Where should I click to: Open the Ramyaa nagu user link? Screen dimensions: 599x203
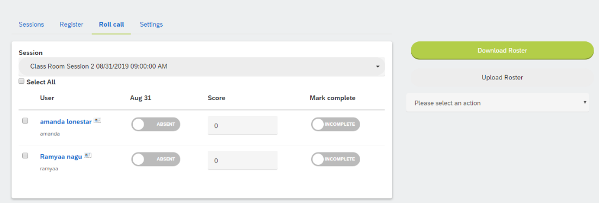(61, 157)
